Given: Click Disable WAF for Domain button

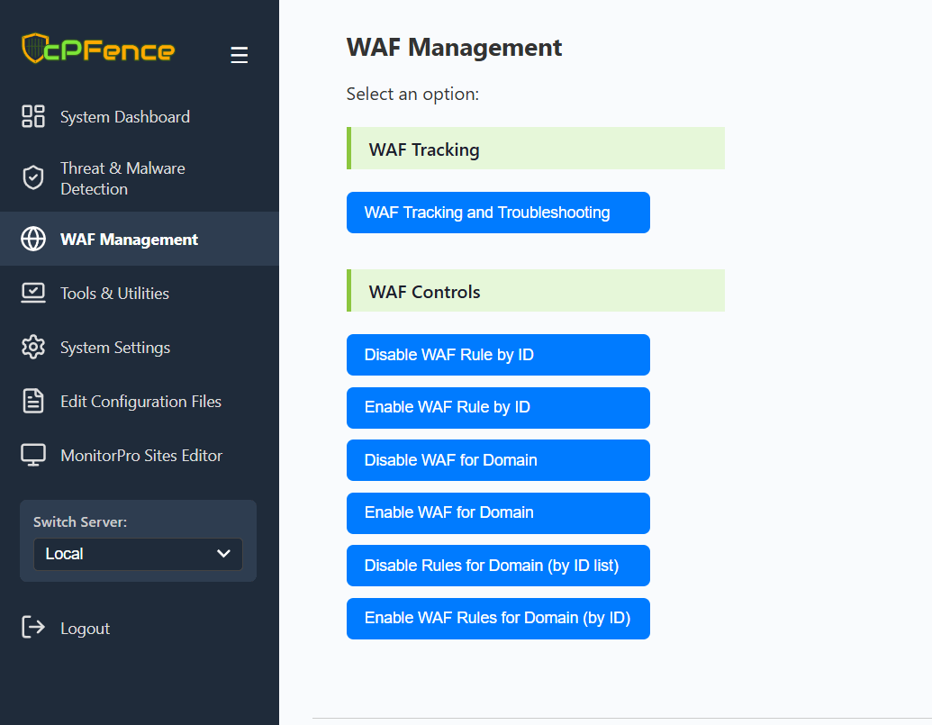Looking at the screenshot, I should [x=498, y=460].
